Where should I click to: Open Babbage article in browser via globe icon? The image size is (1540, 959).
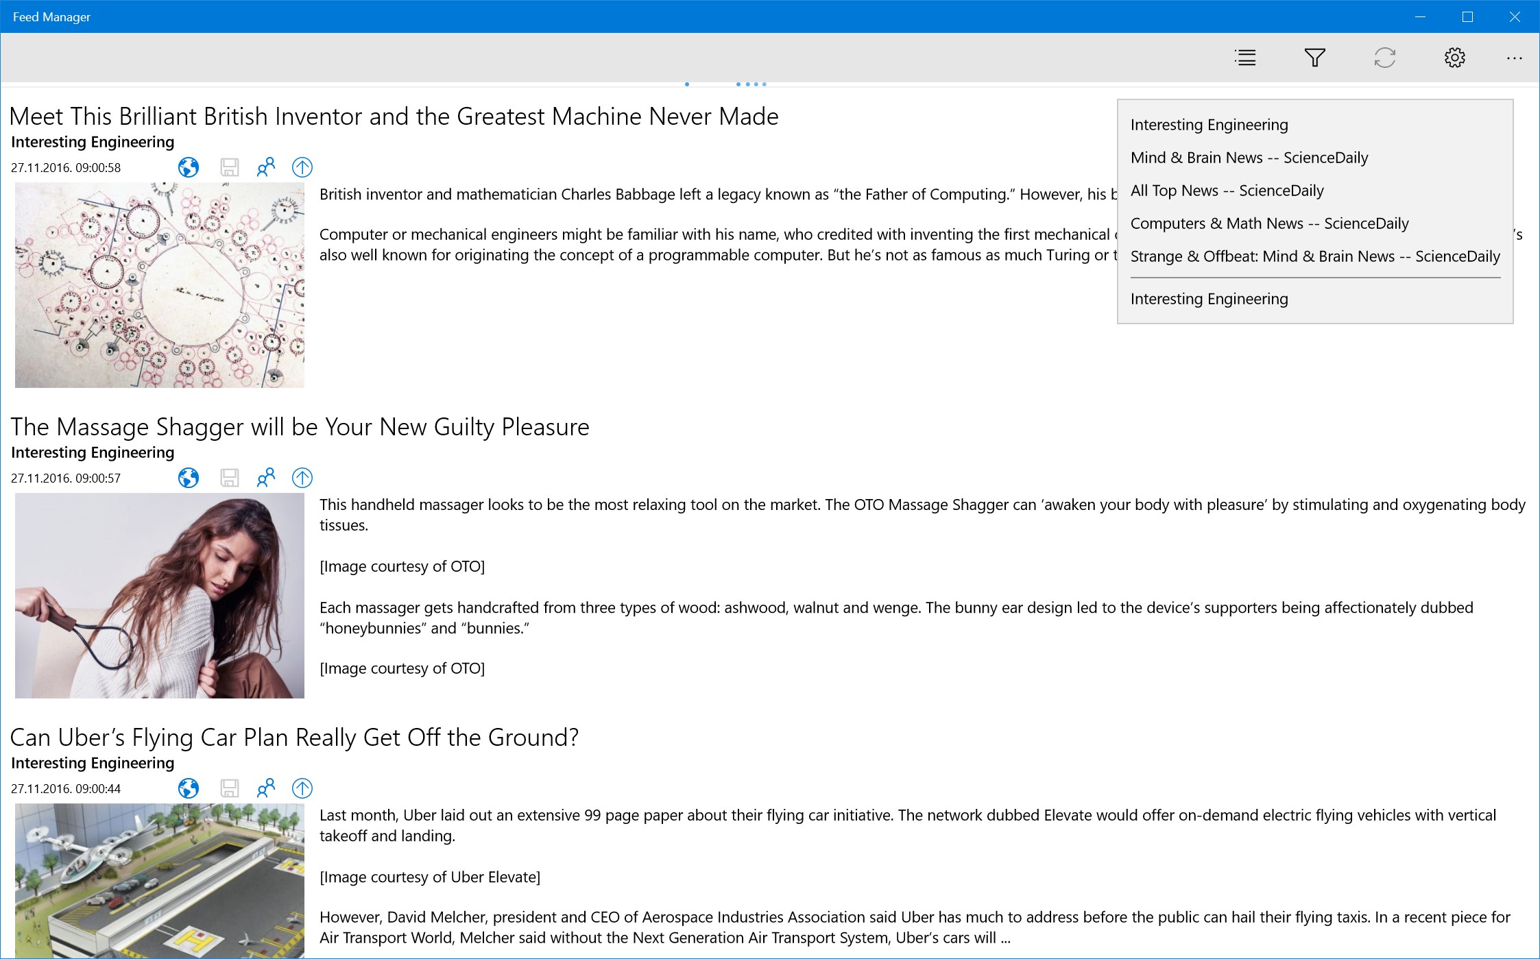point(189,167)
